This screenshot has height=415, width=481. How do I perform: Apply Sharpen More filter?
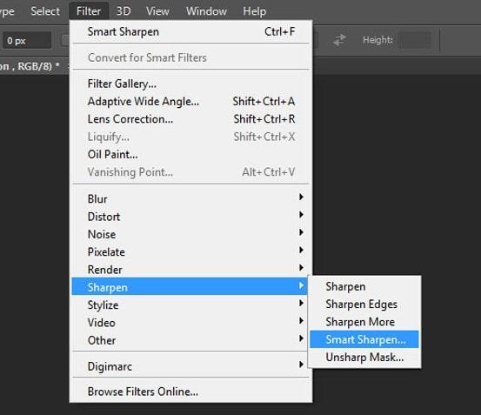point(364,322)
